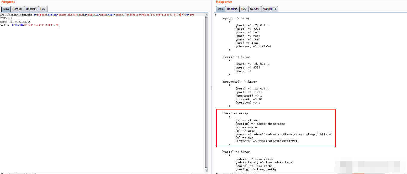Click the [name] => lcms line

[248, 39]
